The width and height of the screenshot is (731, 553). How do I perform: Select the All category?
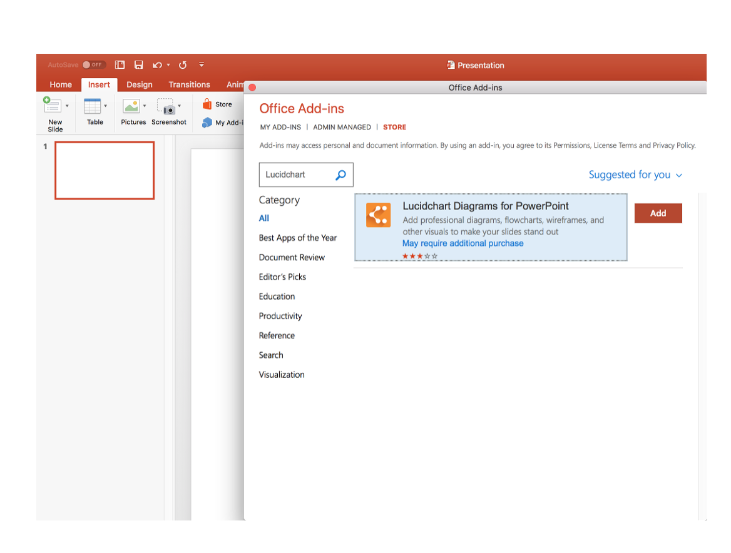point(264,218)
